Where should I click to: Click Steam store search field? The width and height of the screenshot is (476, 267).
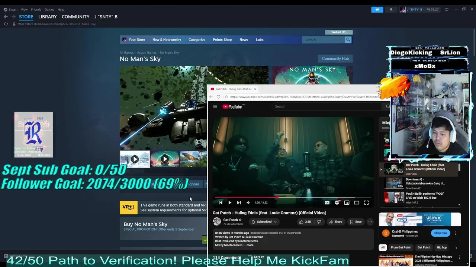coord(323,40)
